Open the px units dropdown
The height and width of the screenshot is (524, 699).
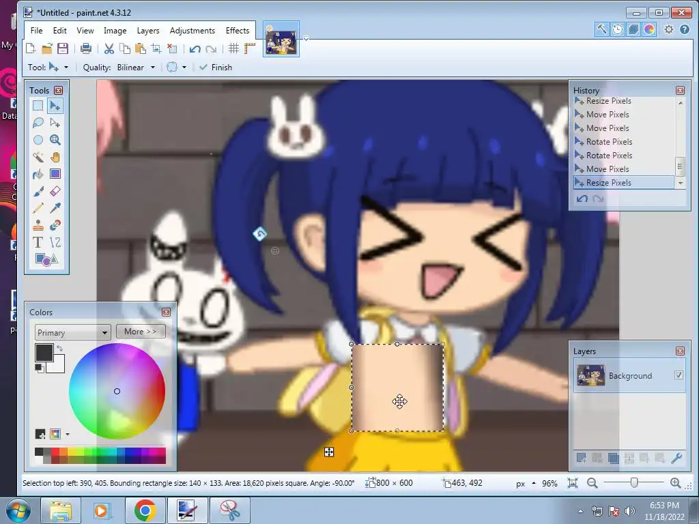(x=525, y=484)
